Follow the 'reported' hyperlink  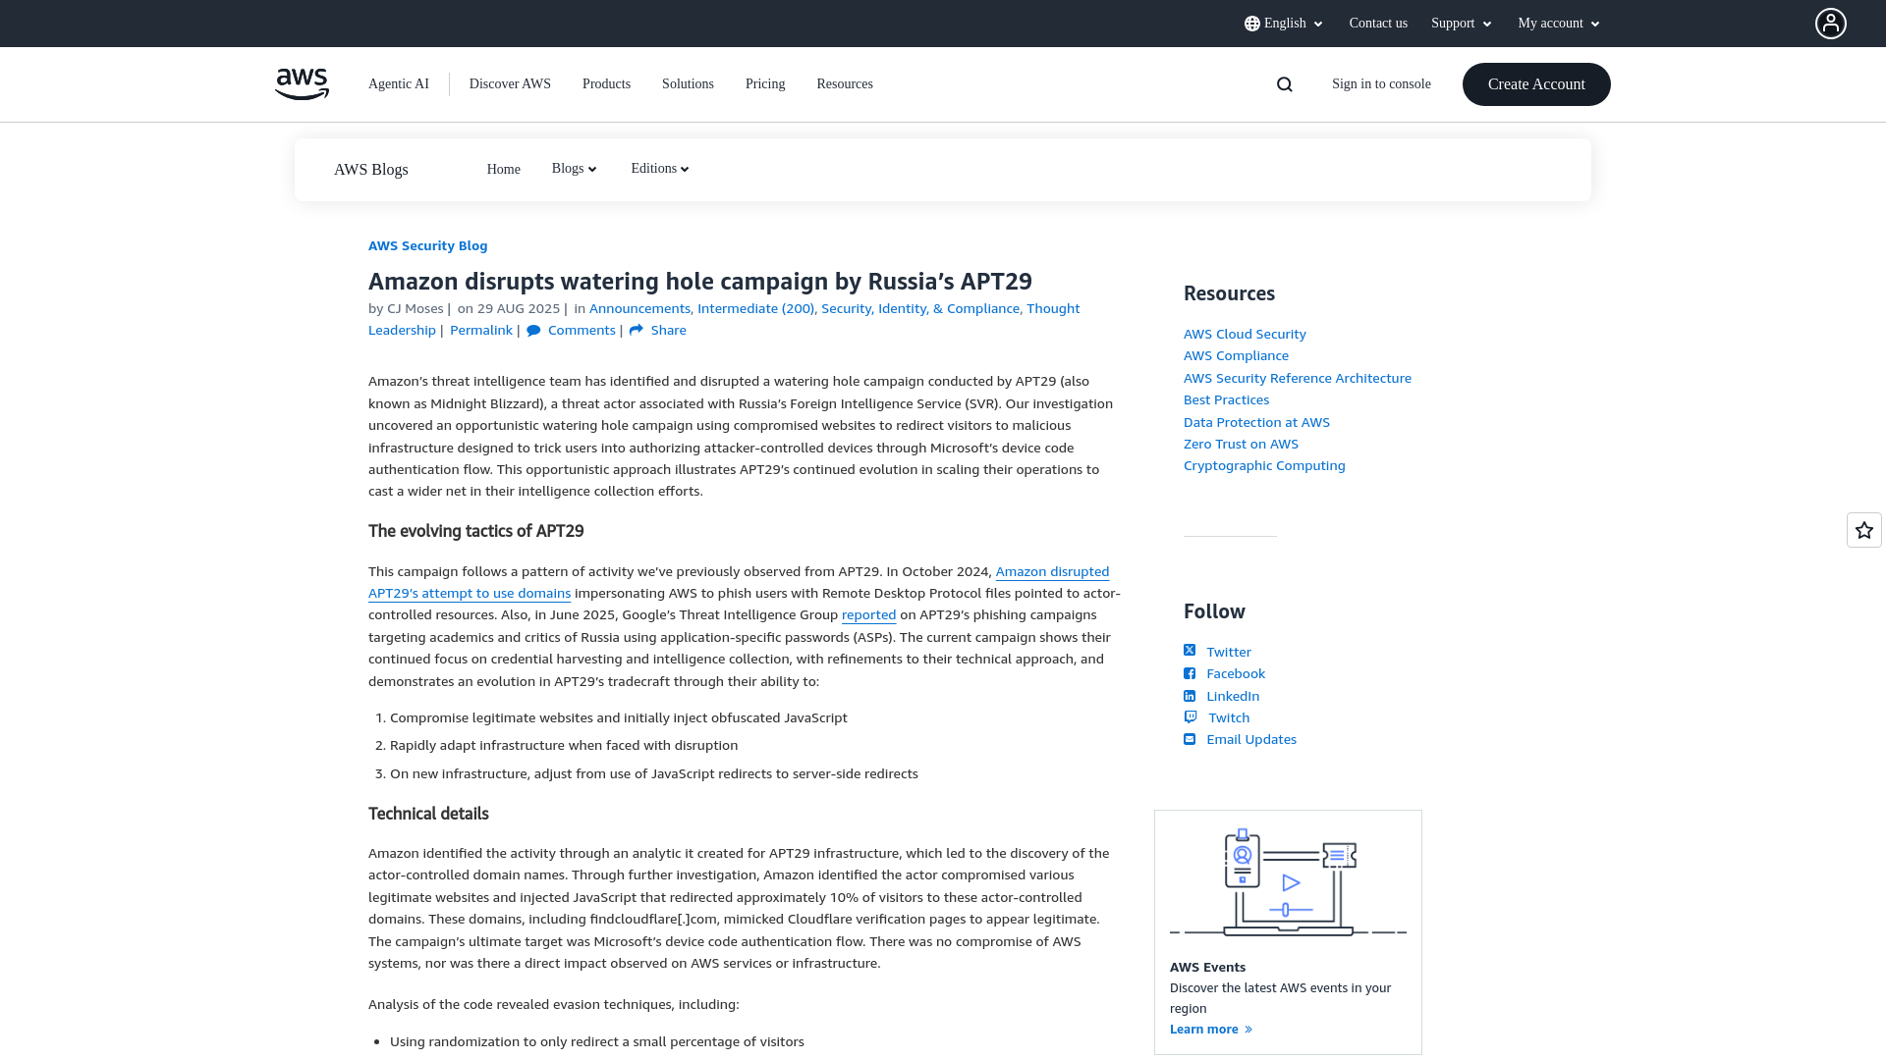[x=868, y=614]
